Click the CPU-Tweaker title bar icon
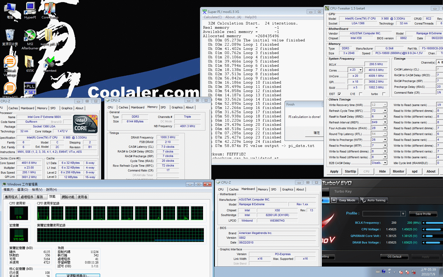Screen dimensions: 443x277 click(x=327, y=8)
